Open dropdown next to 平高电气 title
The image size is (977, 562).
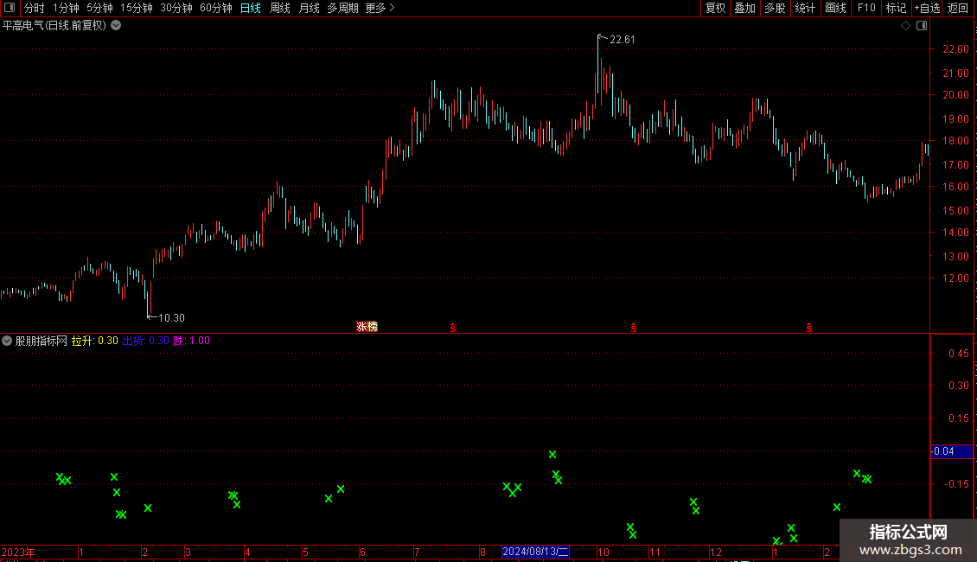(116, 26)
